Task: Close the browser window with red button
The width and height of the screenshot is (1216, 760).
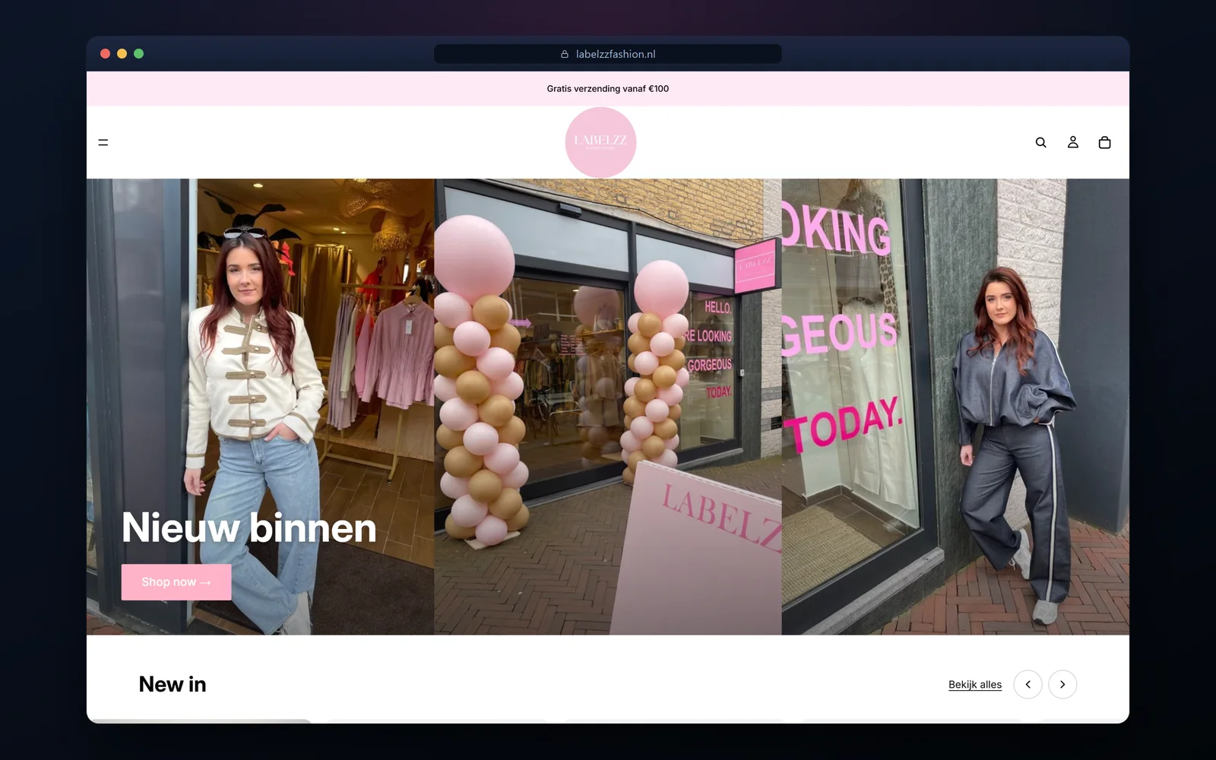Action: pos(105,53)
